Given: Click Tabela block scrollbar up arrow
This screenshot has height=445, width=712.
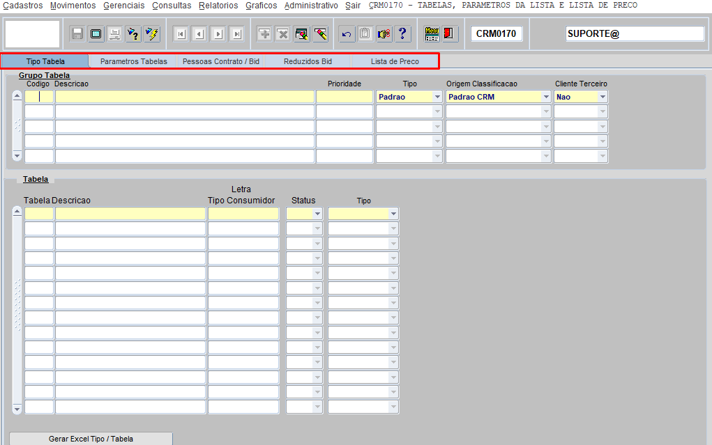Looking at the screenshot, I should click(x=17, y=212).
